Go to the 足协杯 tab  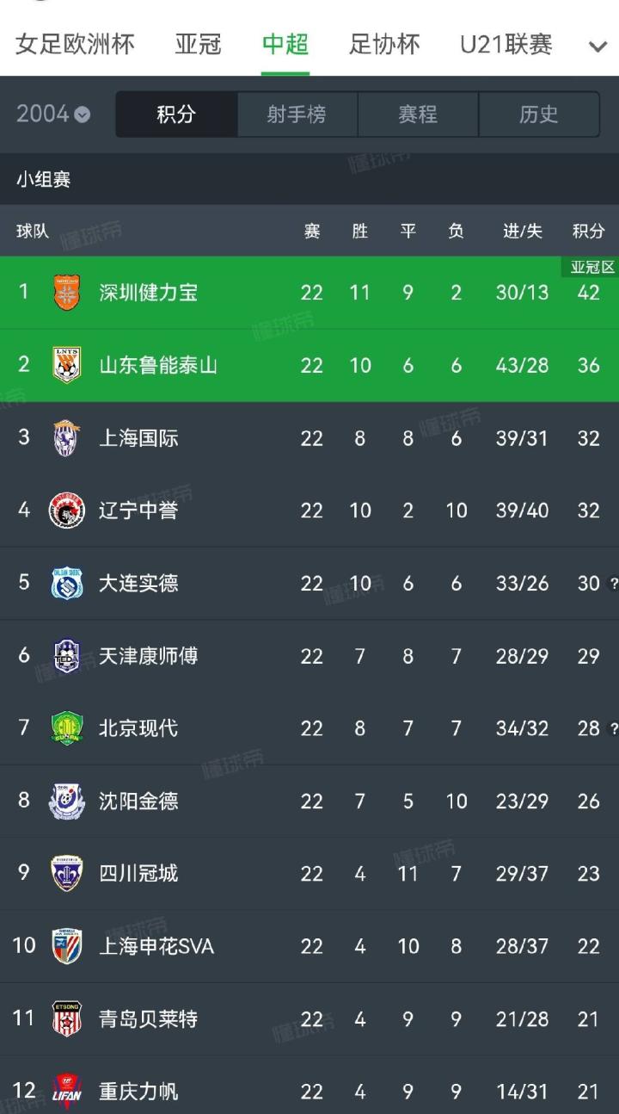coord(384,45)
